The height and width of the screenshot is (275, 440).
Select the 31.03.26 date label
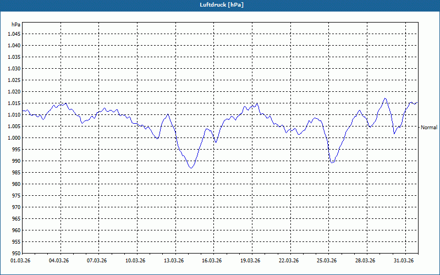[404, 261]
